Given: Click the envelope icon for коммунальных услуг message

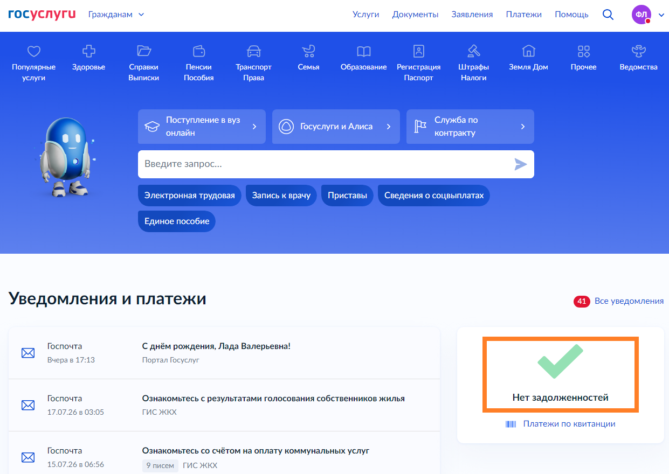Looking at the screenshot, I should click(28, 457).
